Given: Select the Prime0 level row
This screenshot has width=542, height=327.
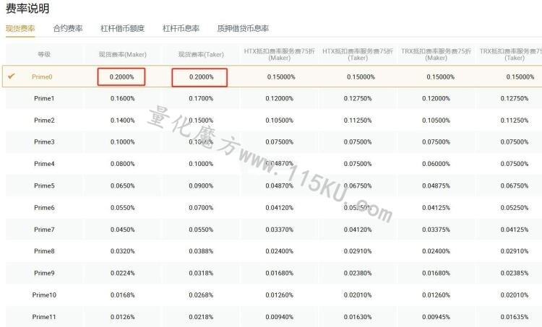Looking at the screenshot, I should pyautogui.click(x=272, y=77).
